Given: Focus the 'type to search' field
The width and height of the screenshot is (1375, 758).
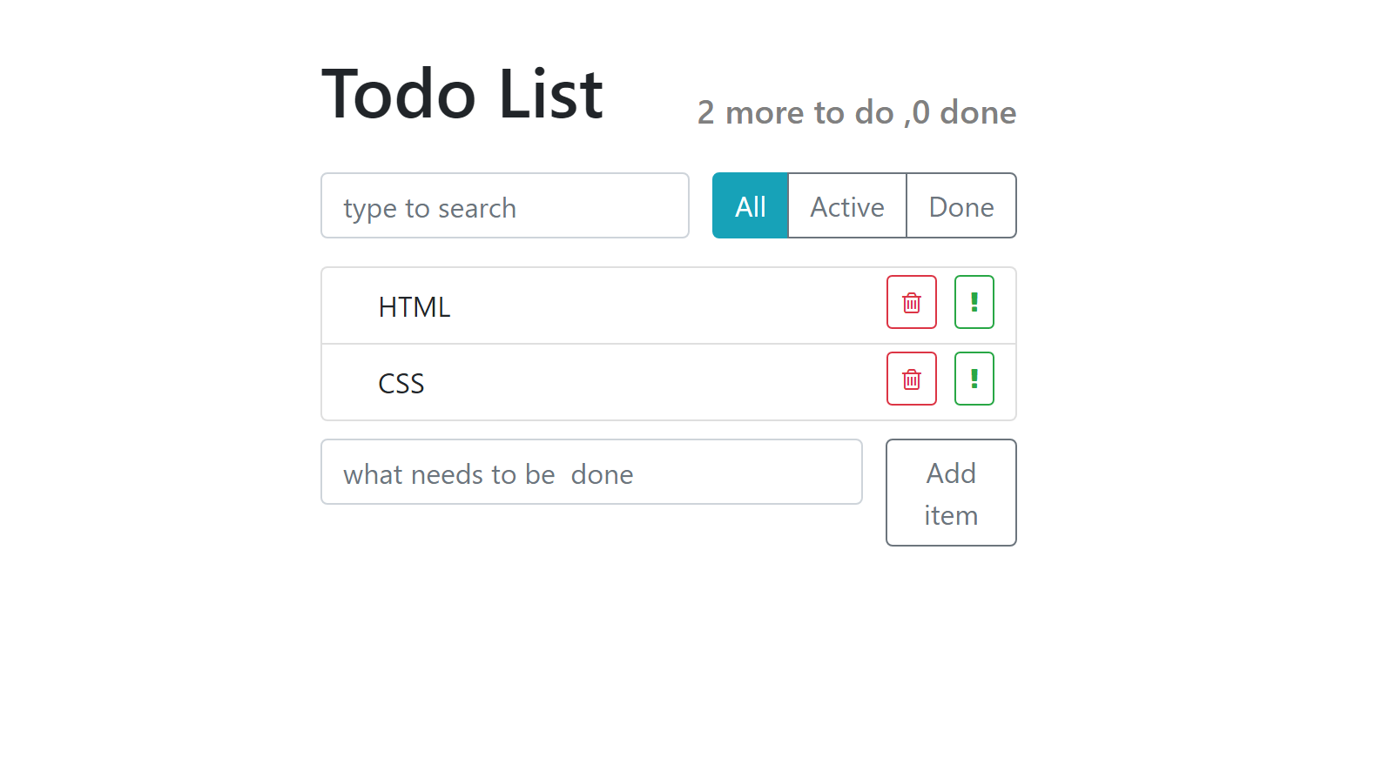Looking at the screenshot, I should click(504, 206).
